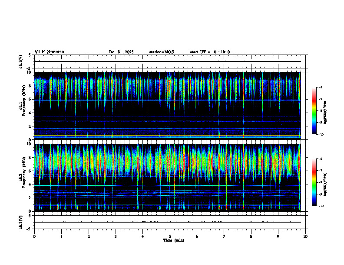Click the time axis tick label "9"

278,236
